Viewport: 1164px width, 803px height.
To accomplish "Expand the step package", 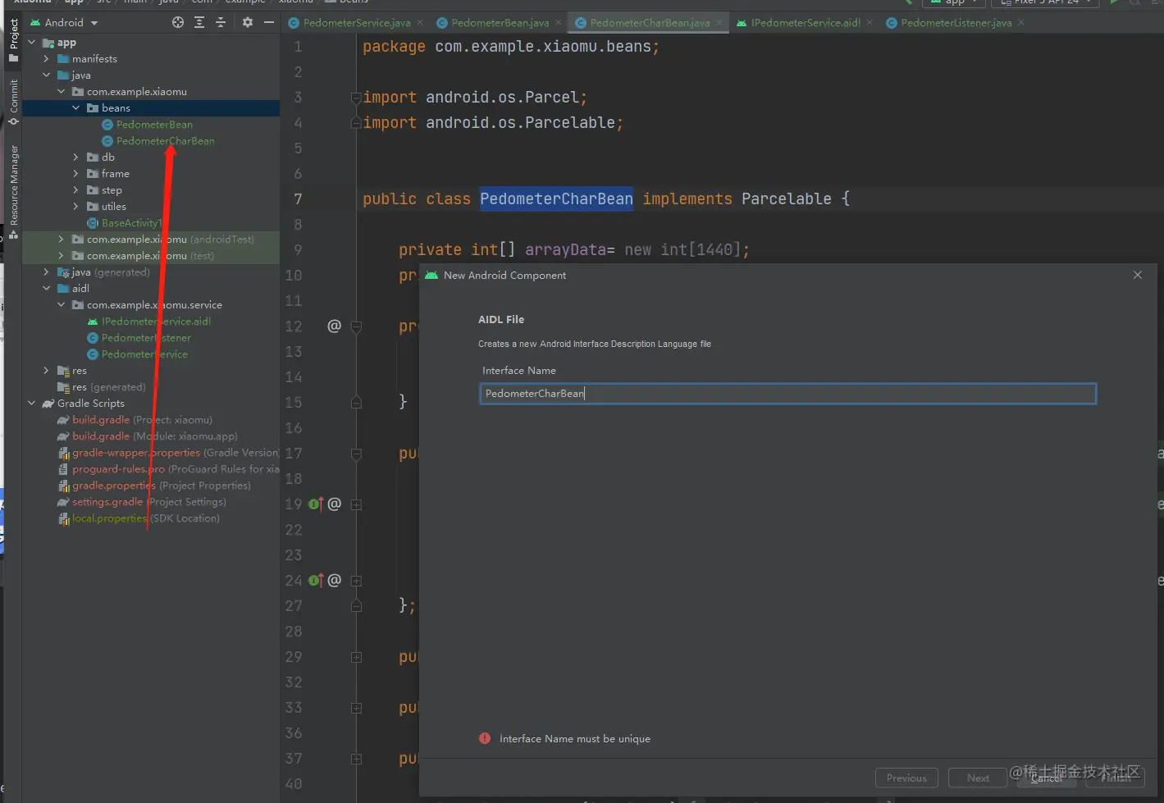I will [x=76, y=190].
